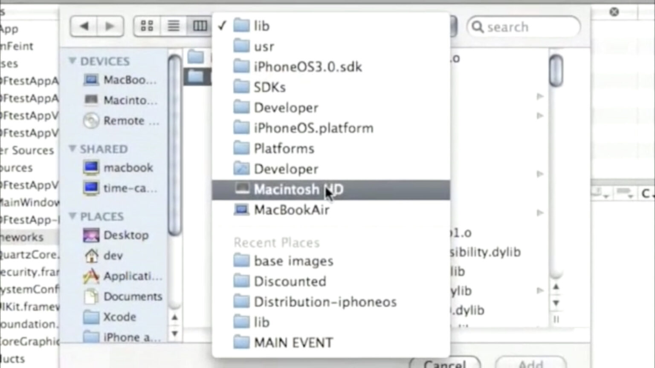Screen dimensions: 655x368
Task: Switch to icon view mode
Action: (147, 26)
